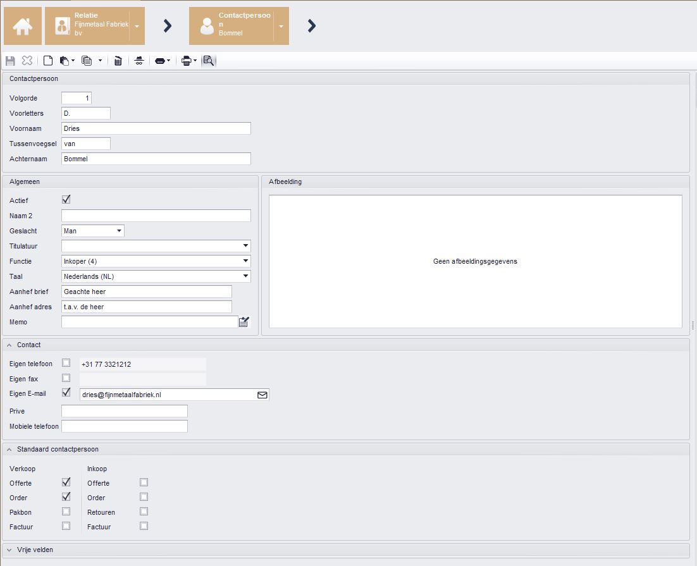
Task: Click the Aanhef brief field
Action: 147,292
